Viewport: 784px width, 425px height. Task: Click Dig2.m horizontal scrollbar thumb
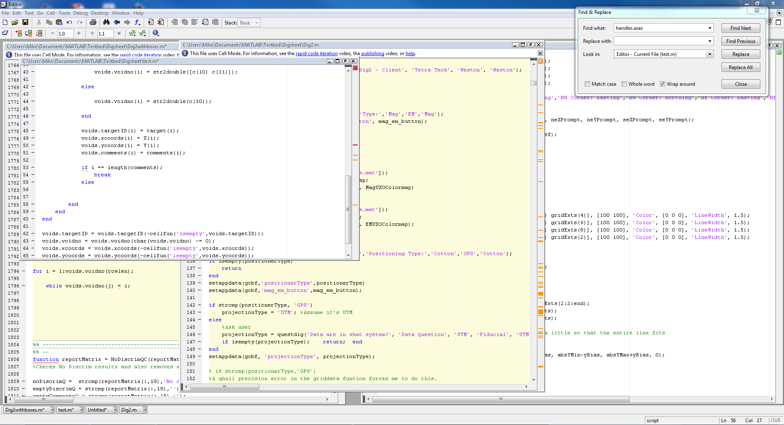(225, 387)
